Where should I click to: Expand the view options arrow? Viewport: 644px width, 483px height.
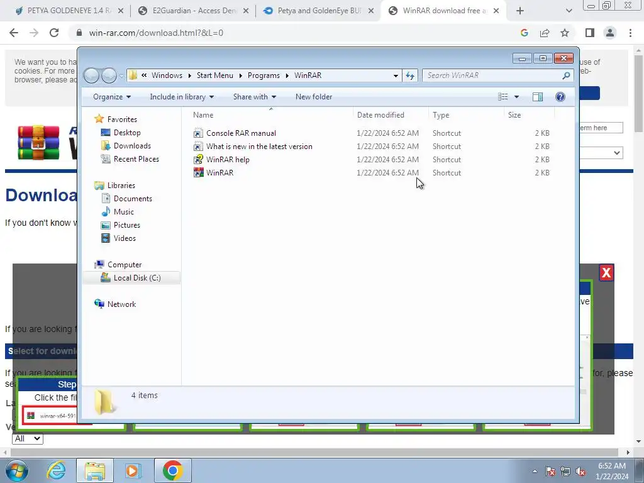tap(517, 97)
